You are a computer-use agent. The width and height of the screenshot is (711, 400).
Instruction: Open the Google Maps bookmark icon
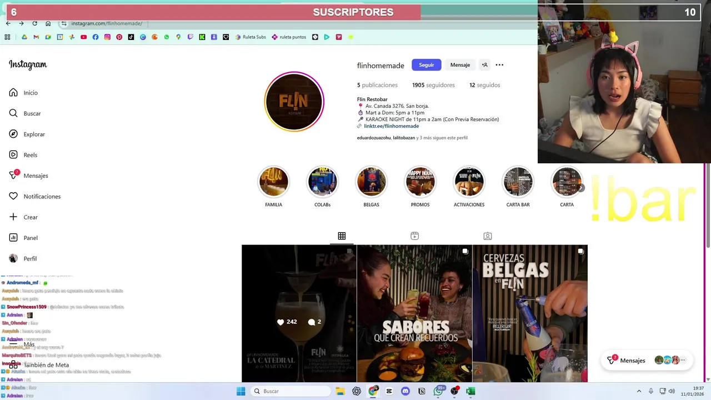178,37
